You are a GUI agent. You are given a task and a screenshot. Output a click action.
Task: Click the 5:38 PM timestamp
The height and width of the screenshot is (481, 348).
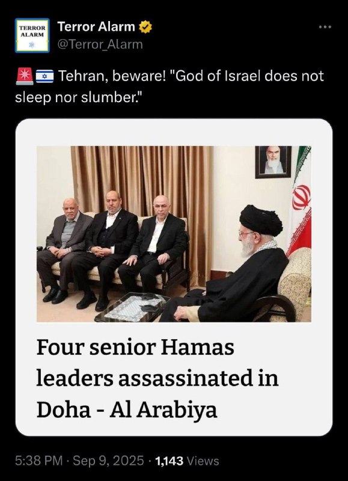click(39, 461)
